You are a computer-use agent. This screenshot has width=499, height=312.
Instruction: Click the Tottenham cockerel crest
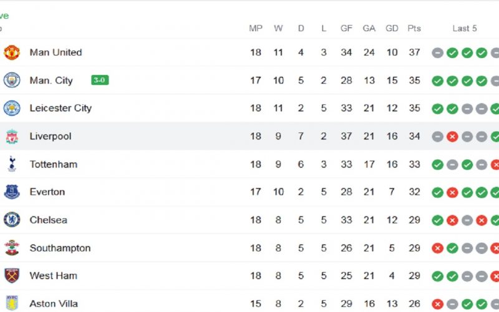coord(12,164)
